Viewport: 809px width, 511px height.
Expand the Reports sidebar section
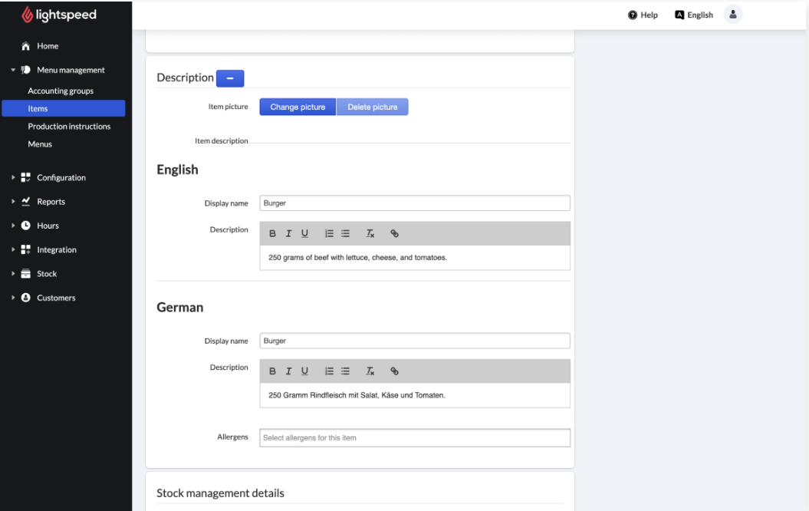click(51, 202)
